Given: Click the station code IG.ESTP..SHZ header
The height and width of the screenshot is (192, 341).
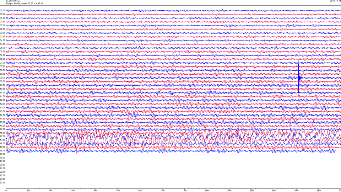Looking at the screenshot, I should 13,1.
